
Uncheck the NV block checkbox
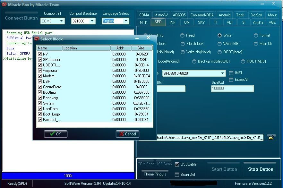coord(40,54)
